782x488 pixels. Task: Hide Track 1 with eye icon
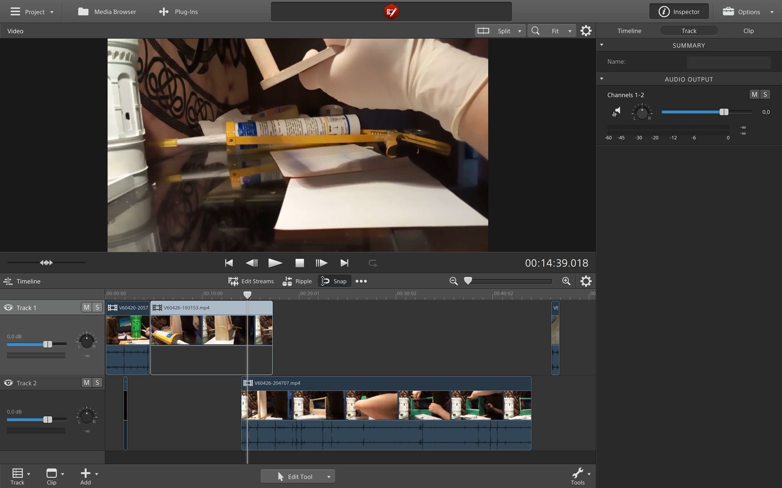8,307
